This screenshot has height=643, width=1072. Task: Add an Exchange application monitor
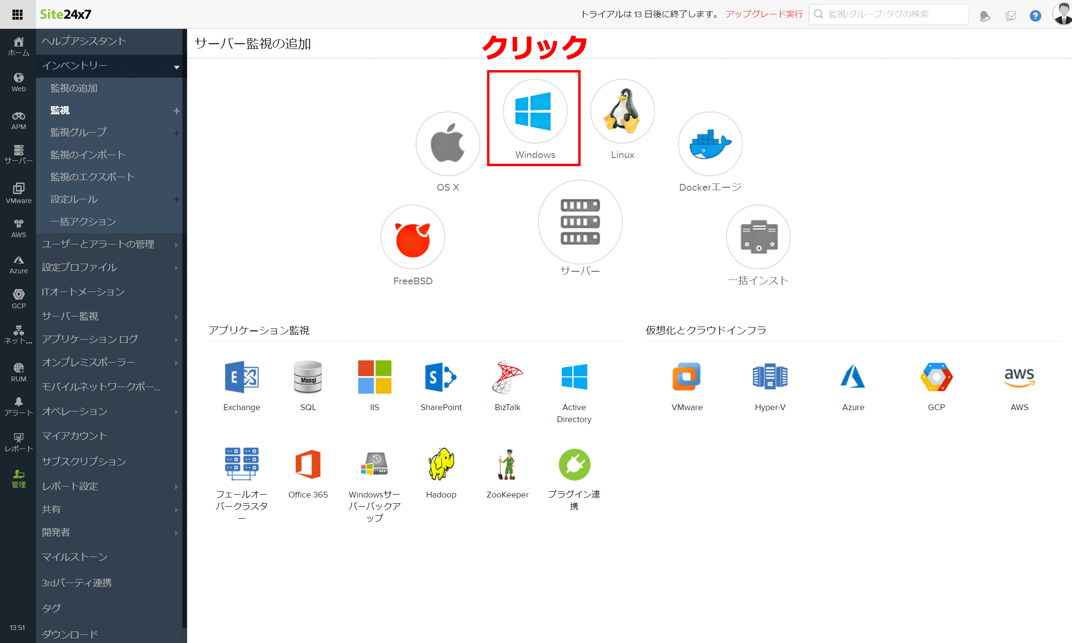coord(241,377)
